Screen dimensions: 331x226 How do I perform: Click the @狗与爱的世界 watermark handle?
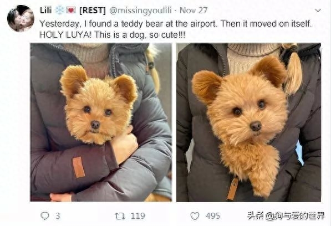click(295, 215)
